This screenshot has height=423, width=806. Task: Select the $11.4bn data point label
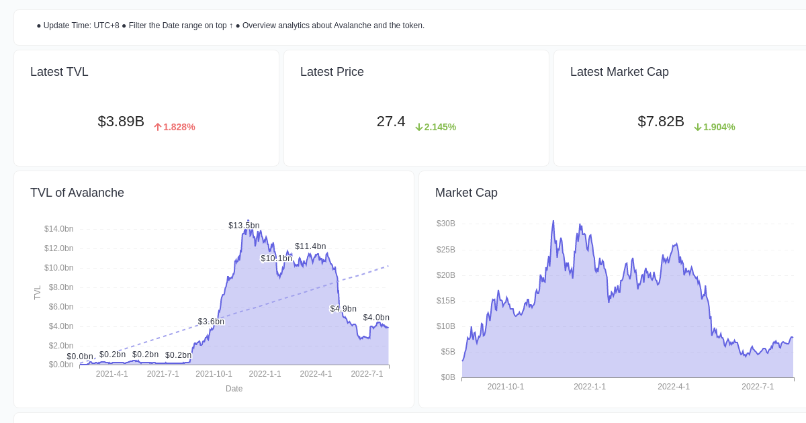(x=311, y=246)
